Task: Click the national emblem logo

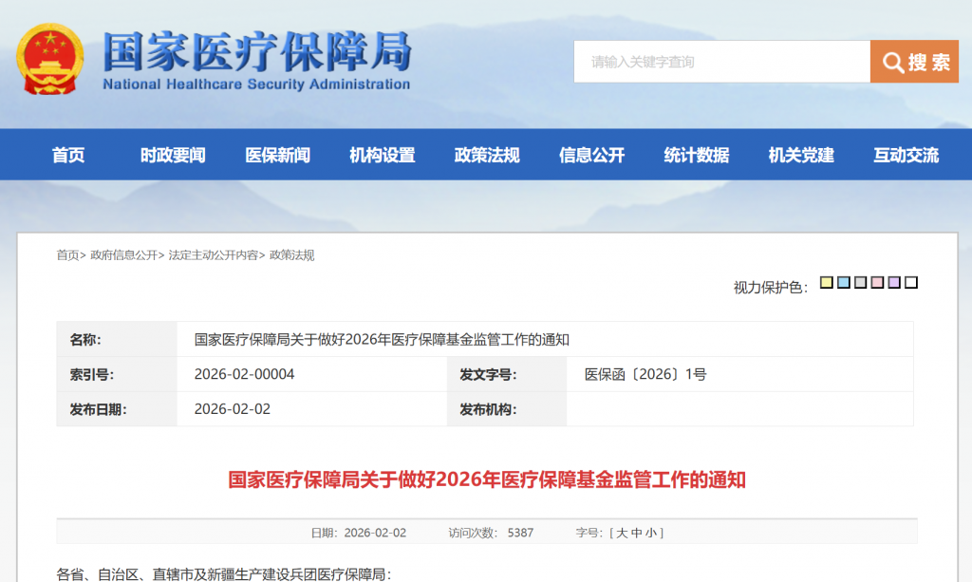Action: 50,59
